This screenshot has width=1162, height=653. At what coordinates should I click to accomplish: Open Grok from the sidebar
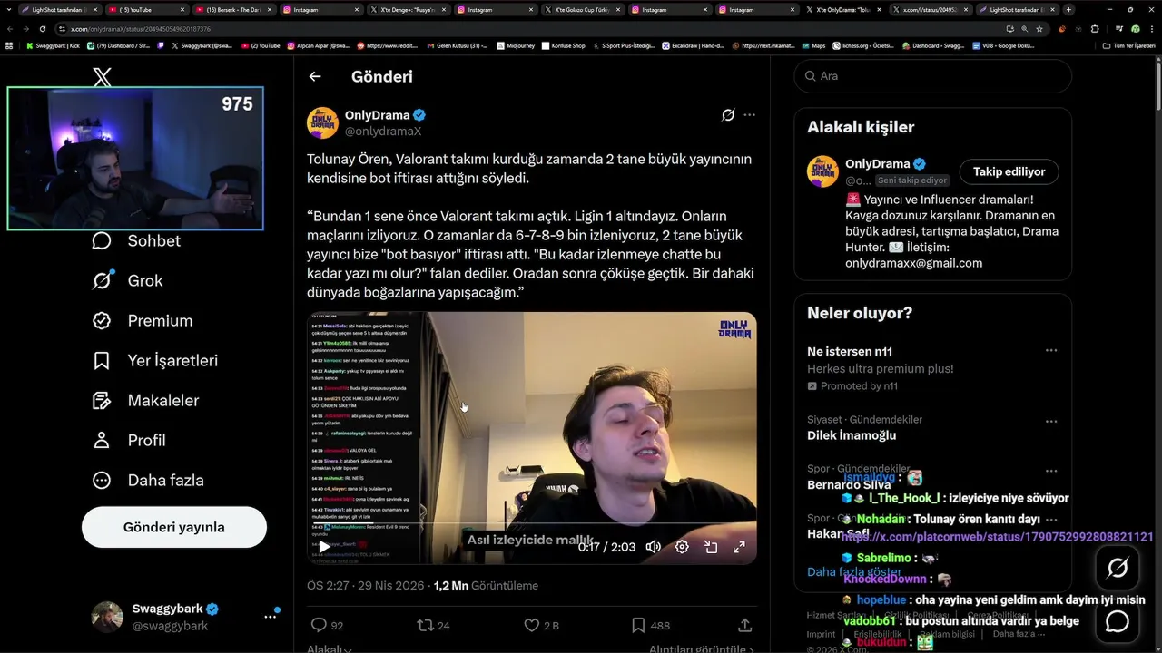[x=128, y=280]
